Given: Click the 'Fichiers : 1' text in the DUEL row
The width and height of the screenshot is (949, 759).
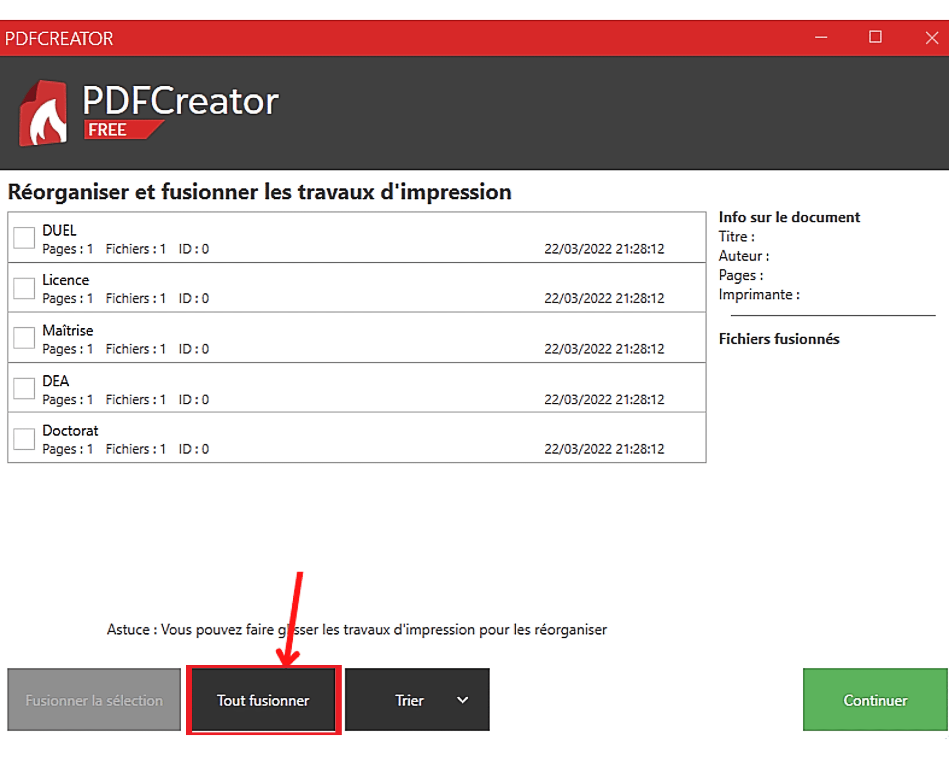Looking at the screenshot, I should tap(136, 249).
